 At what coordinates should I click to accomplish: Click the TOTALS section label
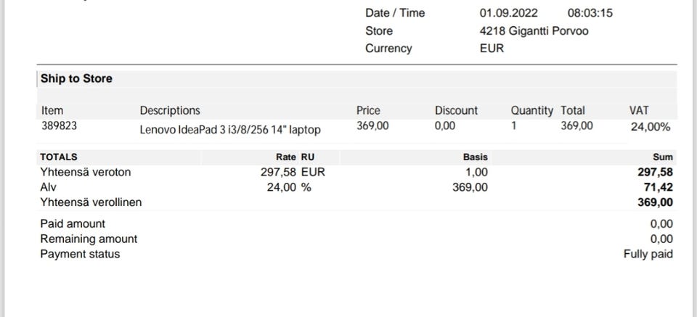point(59,157)
